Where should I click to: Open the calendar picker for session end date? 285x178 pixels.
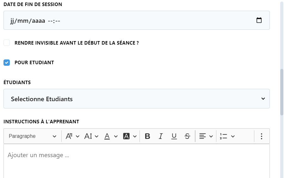click(x=259, y=20)
